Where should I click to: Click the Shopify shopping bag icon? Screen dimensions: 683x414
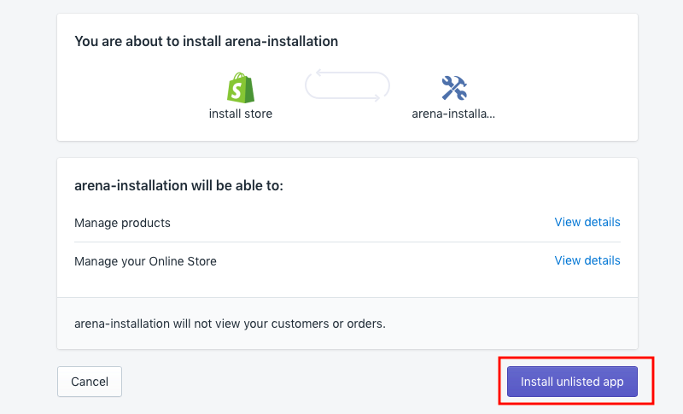241,87
